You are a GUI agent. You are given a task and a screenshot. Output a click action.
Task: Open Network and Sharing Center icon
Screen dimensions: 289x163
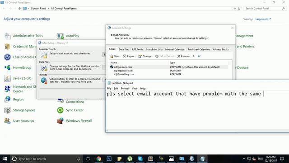point(7,89)
